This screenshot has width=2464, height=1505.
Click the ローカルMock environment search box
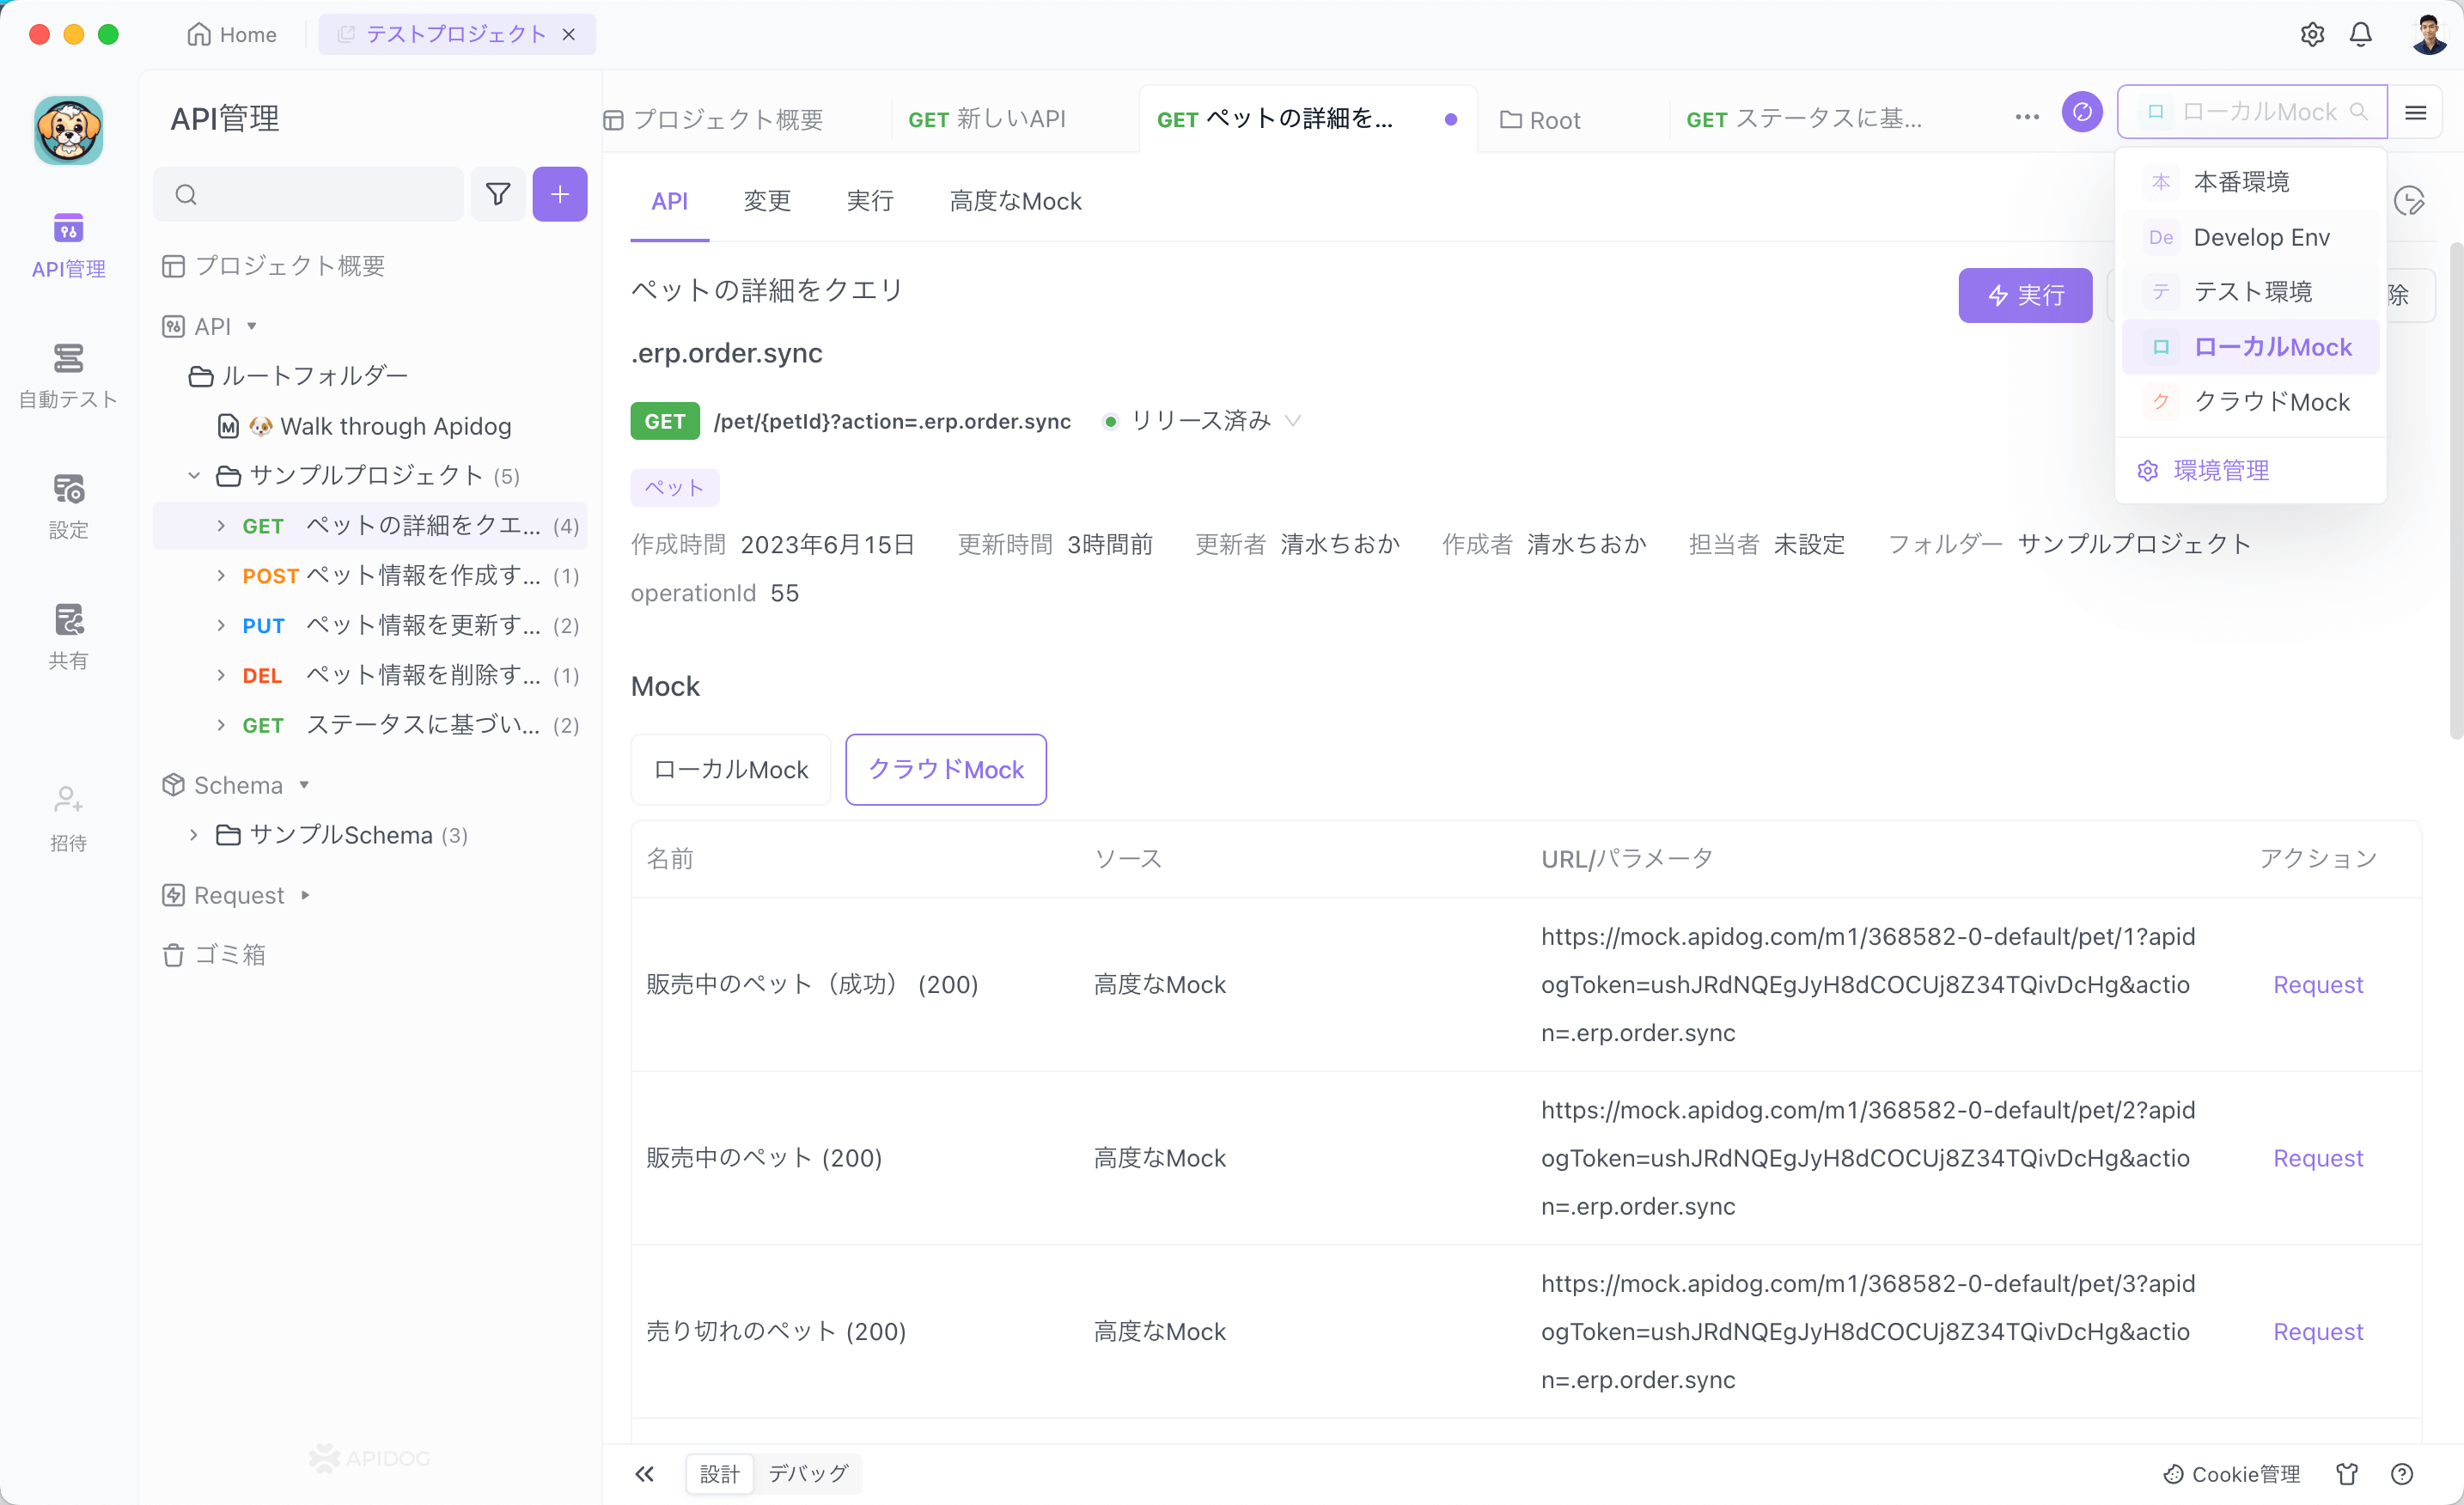coord(2252,112)
